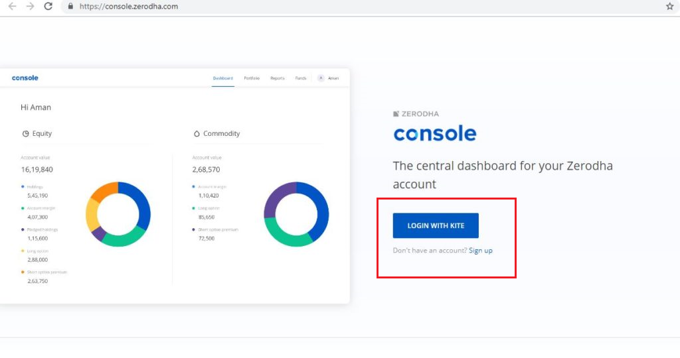Click the large blue console logo
The height and width of the screenshot is (358, 680).
[434, 133]
